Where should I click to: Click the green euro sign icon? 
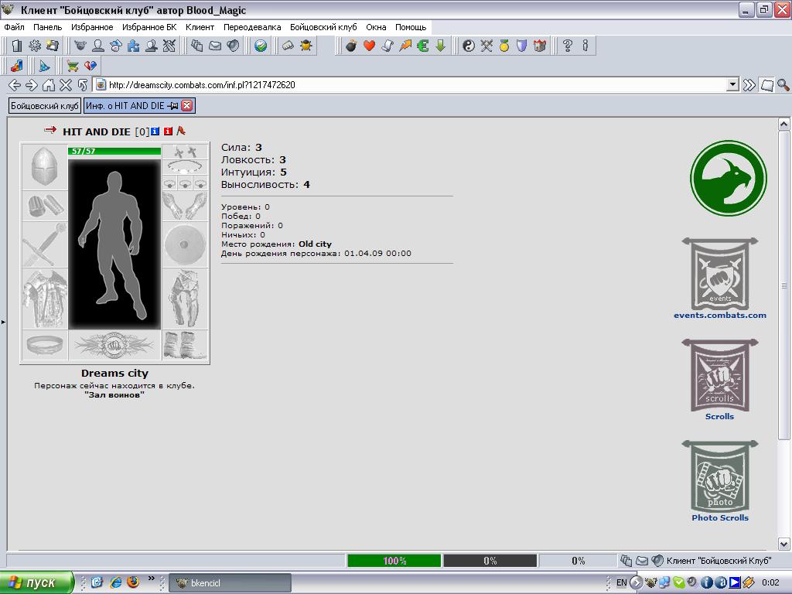coord(423,46)
